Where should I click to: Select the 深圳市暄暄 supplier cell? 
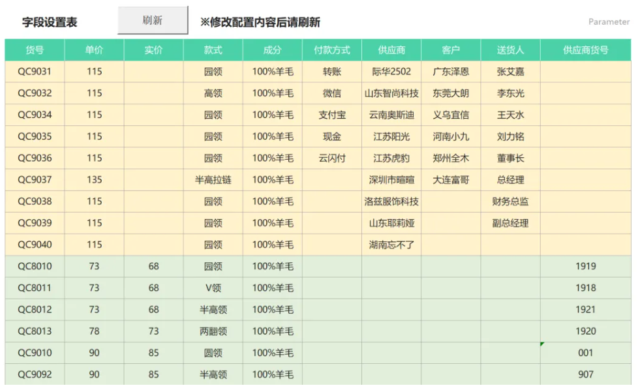pyautogui.click(x=391, y=180)
